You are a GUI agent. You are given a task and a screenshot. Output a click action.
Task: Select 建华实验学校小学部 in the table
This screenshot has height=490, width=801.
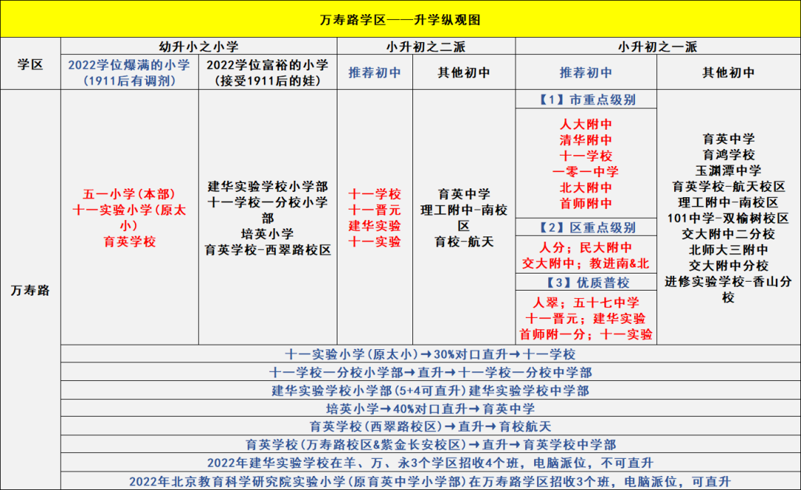click(268, 186)
